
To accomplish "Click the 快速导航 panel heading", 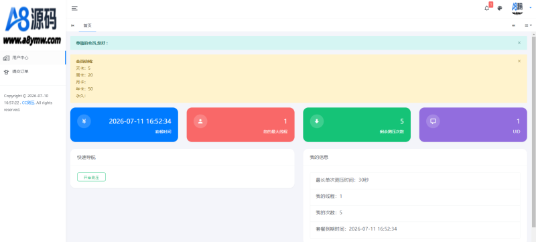I will (x=86, y=158).
